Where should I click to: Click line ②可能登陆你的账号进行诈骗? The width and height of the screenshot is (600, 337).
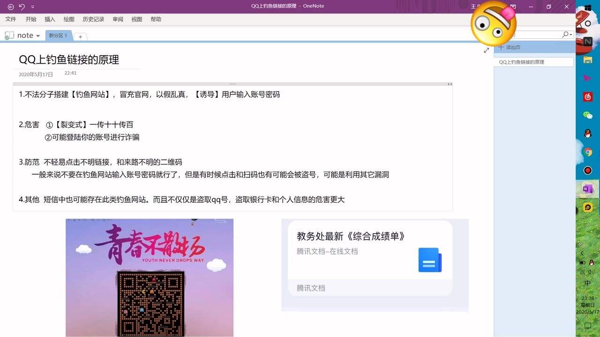click(92, 137)
